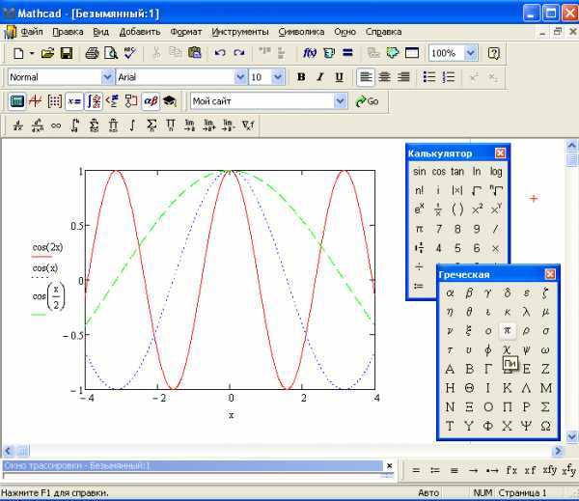
Task: Expand the Normal style dropdown
Action: click(107, 77)
